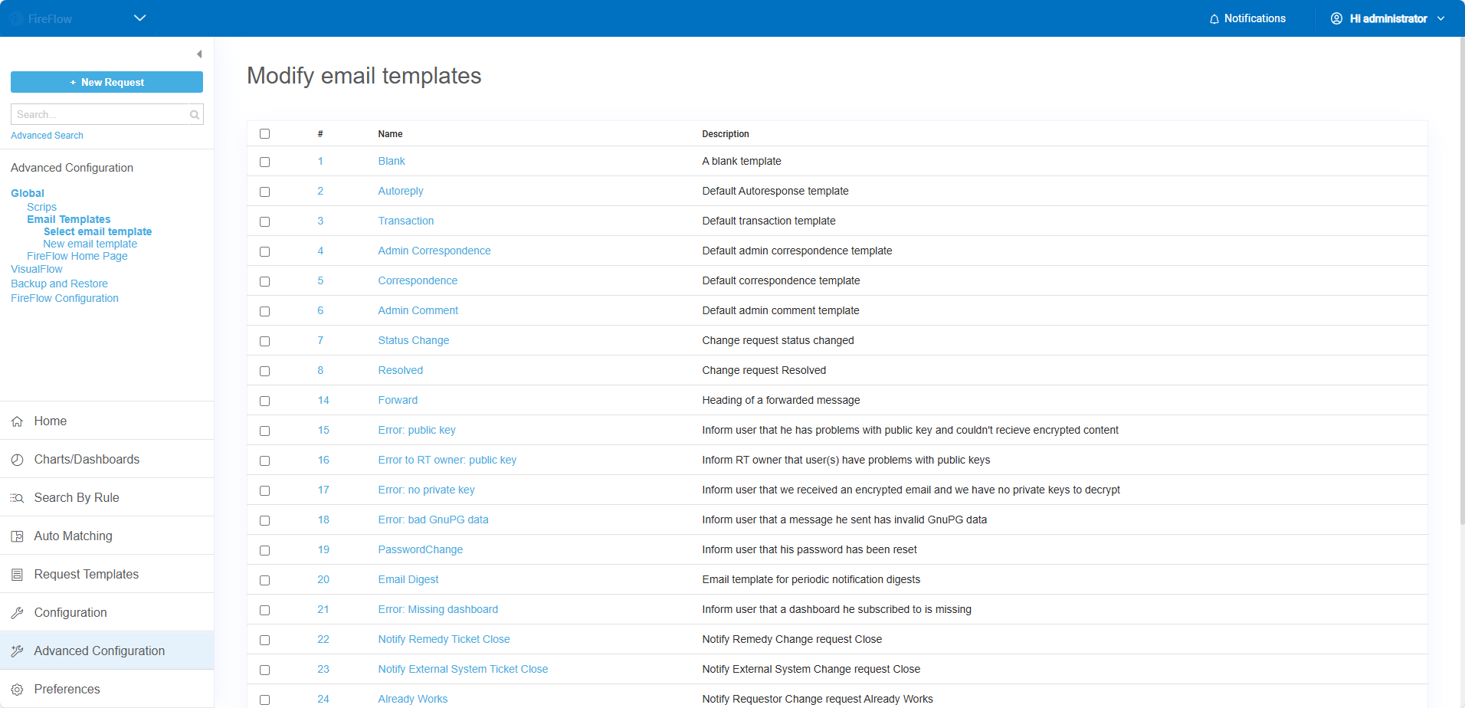Click the Preferences gear icon
The width and height of the screenshot is (1465, 708).
click(17, 690)
